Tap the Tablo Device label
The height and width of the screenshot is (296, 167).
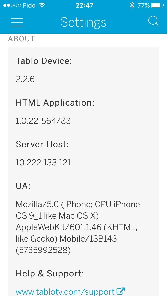coord(44,61)
